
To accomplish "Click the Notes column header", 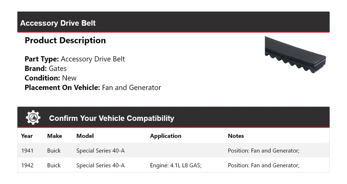I will pyautogui.click(x=236, y=136).
